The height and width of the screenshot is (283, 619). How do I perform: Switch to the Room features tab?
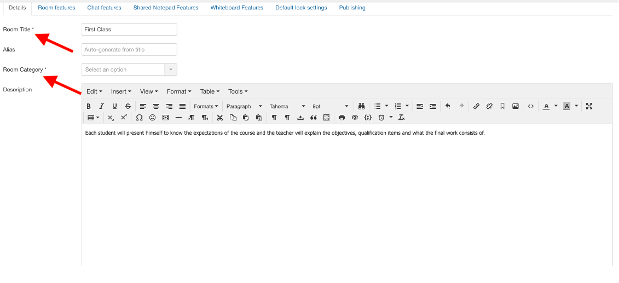point(56,8)
